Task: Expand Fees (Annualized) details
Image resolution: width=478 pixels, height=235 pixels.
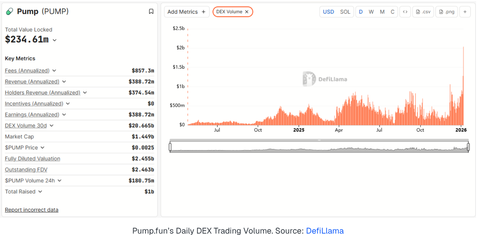Action: 54,71
